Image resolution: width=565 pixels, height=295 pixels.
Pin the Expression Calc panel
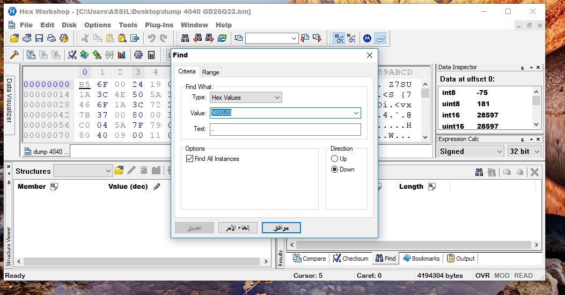(523, 139)
